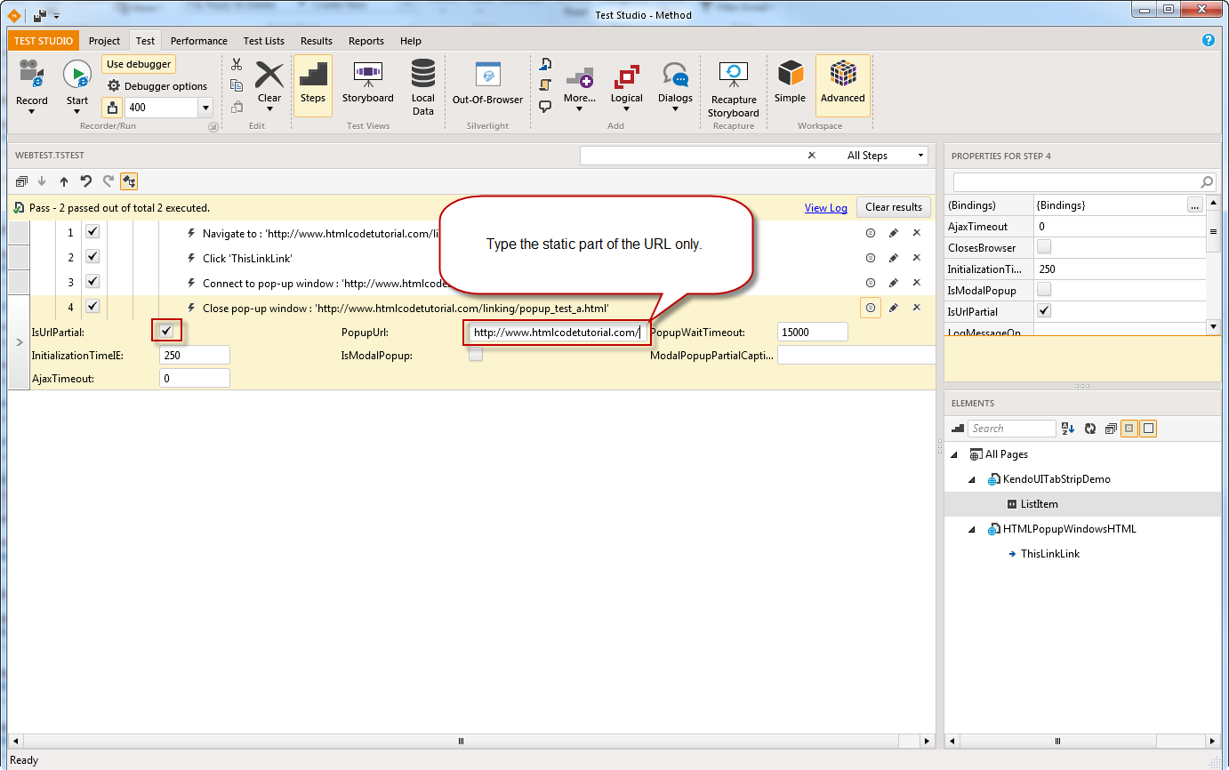Click the Clear results button
The height and width of the screenshot is (770, 1229).
[894, 207]
